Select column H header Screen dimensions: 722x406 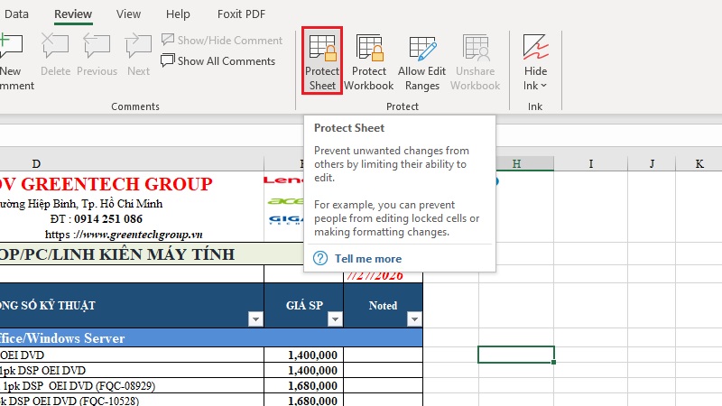pyautogui.click(x=516, y=163)
